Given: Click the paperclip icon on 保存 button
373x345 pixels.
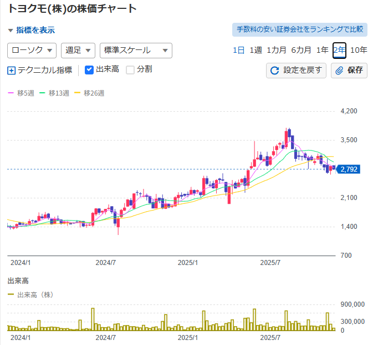Looking at the screenshot, I should [339, 71].
